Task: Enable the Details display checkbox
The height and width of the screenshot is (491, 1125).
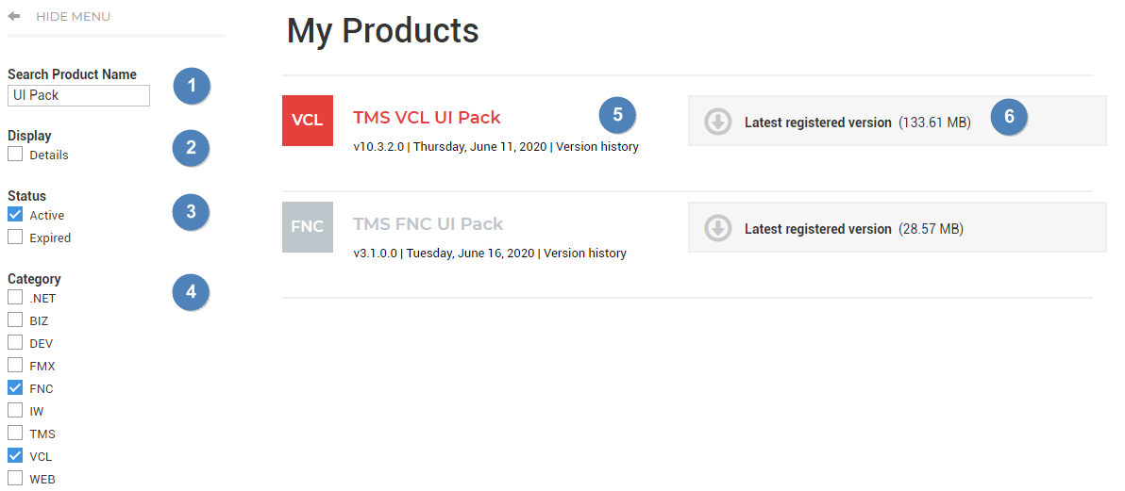Action: pyautogui.click(x=15, y=155)
